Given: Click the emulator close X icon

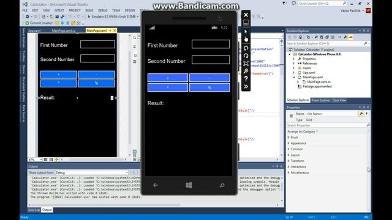Looking at the screenshot, I should click(x=246, y=15).
